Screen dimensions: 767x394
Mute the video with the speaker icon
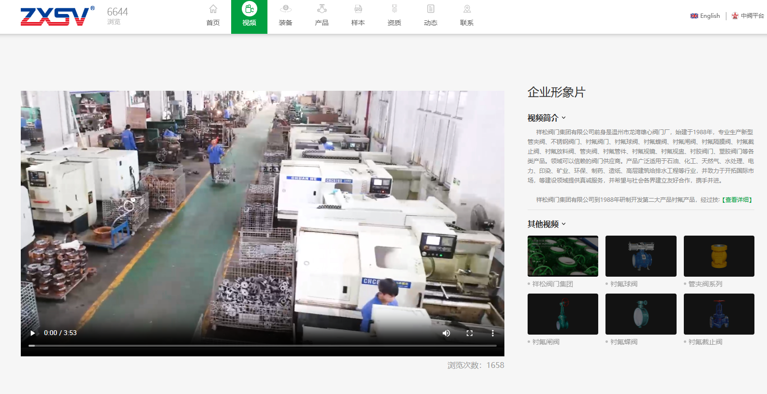(x=446, y=333)
